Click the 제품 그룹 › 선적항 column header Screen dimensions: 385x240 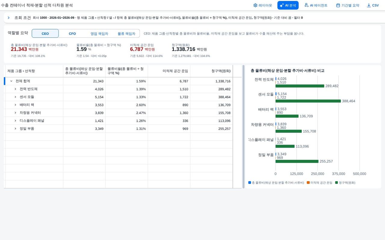[x=34, y=71]
